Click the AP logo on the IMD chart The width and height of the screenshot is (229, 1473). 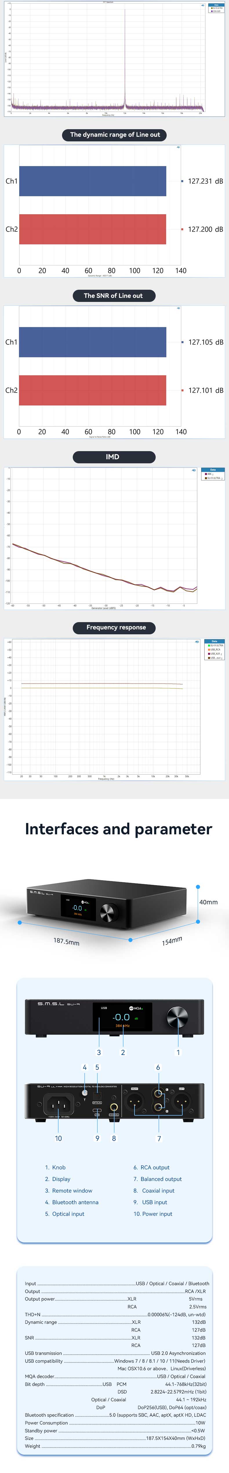click(x=194, y=470)
